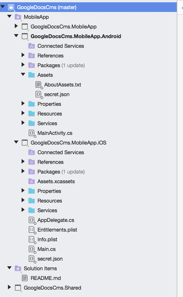This screenshot has height=297, width=183.
Task: Click iOS Connected Services folder icon
Action: pos(32,152)
